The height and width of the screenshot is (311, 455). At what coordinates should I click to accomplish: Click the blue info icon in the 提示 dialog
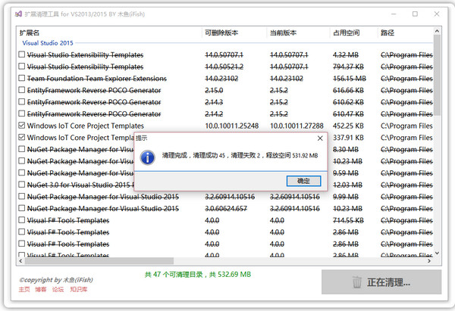147,157
